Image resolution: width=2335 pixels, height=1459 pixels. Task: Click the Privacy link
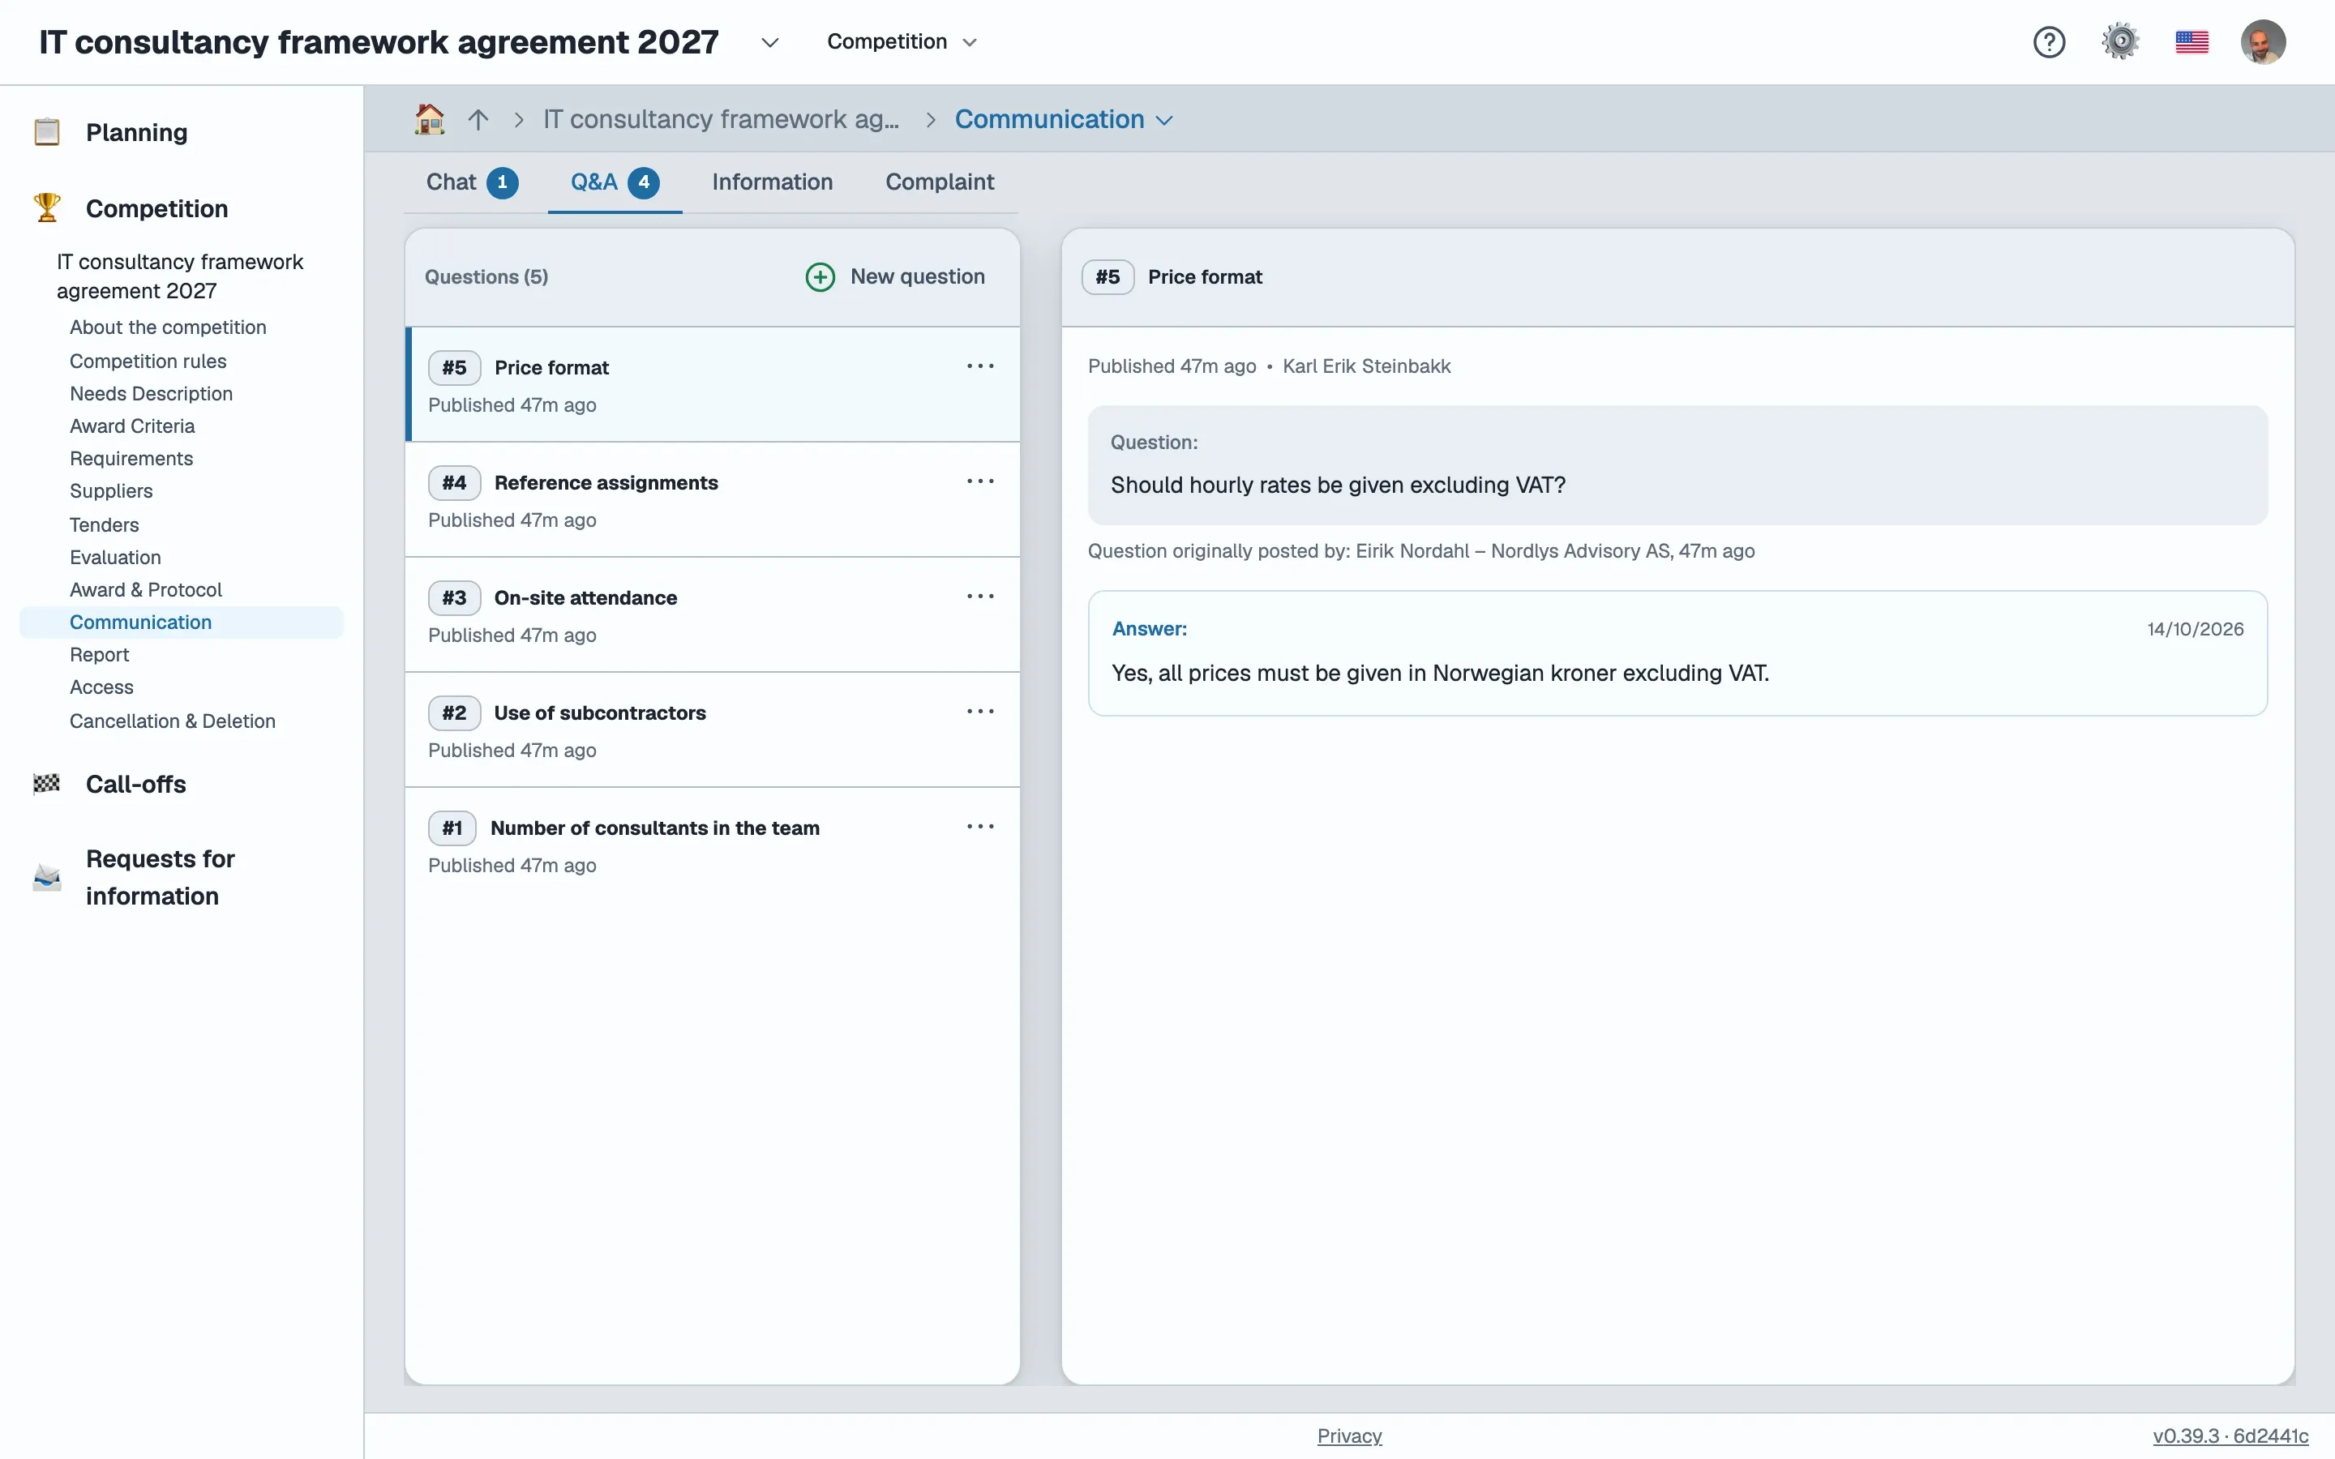click(1349, 1435)
